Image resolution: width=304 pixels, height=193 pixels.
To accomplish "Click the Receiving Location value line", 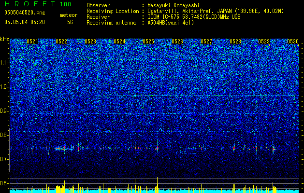I will point(216,11).
